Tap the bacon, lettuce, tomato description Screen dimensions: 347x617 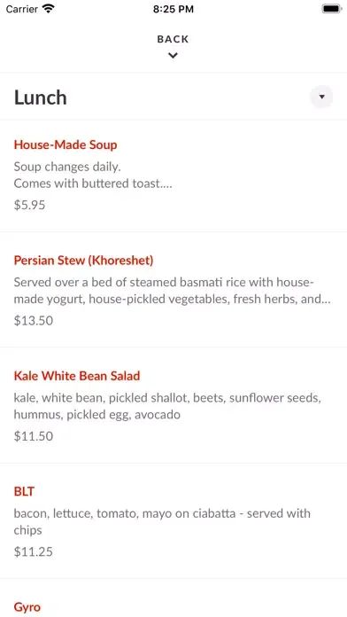tap(162, 522)
